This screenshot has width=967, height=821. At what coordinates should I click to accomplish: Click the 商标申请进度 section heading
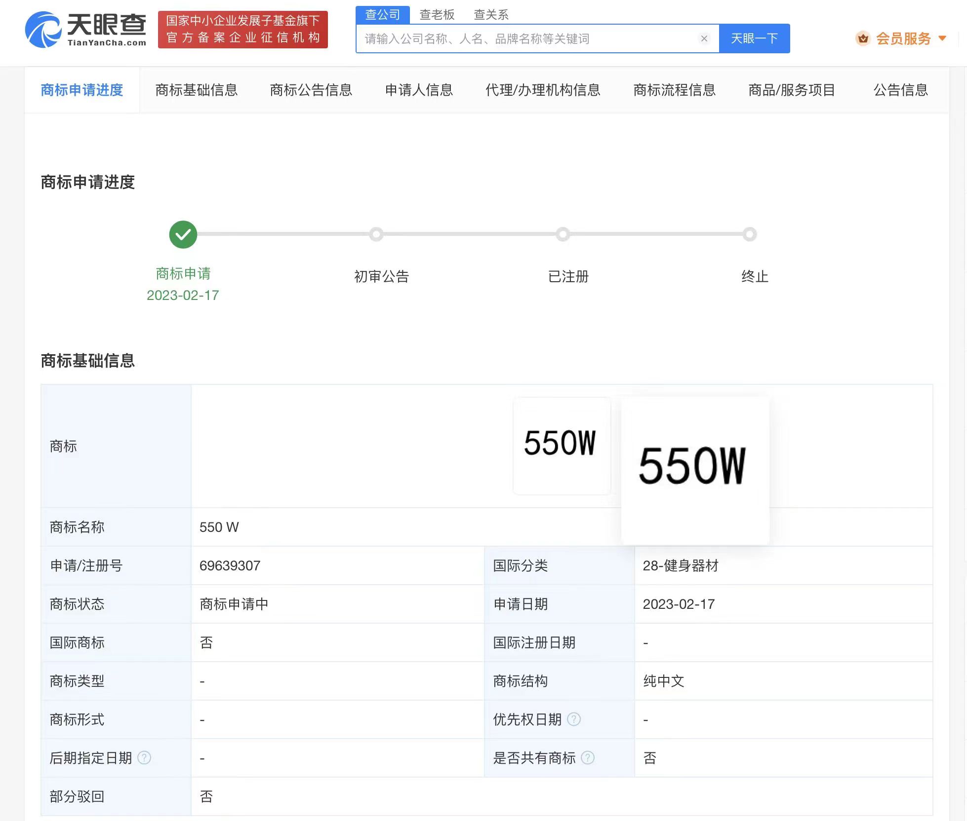tap(88, 182)
